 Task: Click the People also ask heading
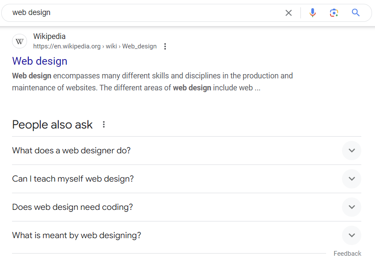pos(52,124)
